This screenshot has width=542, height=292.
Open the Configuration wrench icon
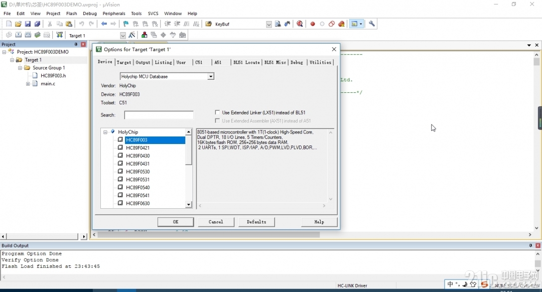[x=371, y=24]
